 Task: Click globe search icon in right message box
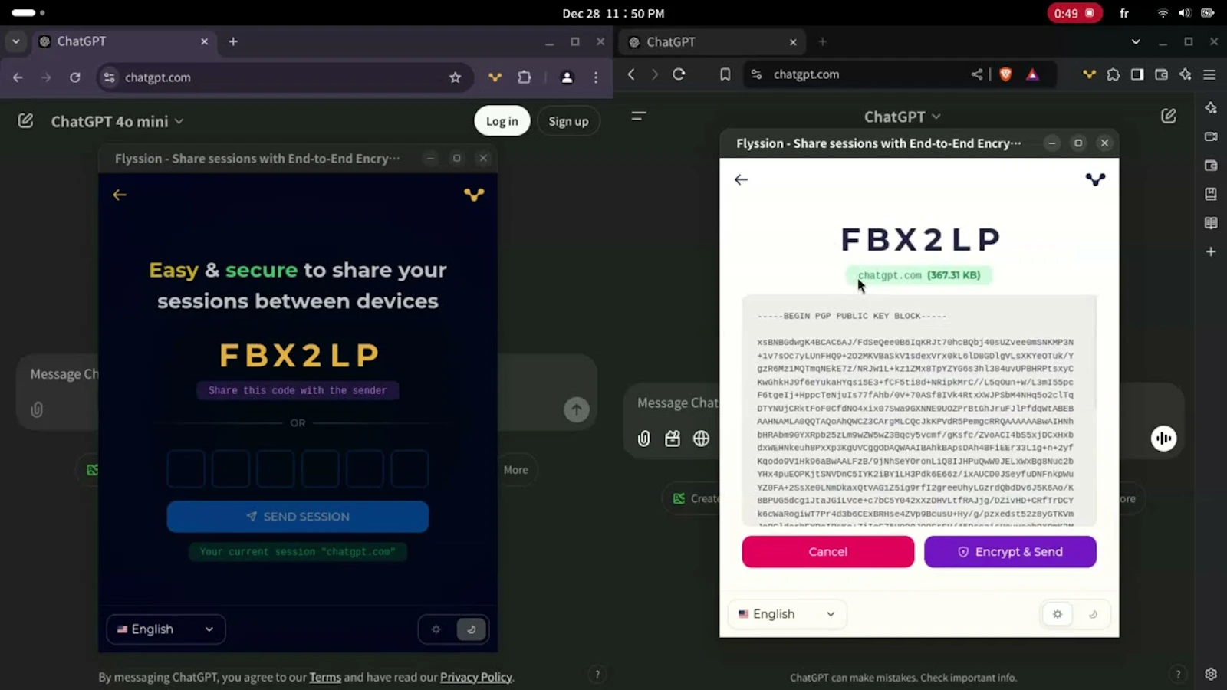pyautogui.click(x=701, y=439)
